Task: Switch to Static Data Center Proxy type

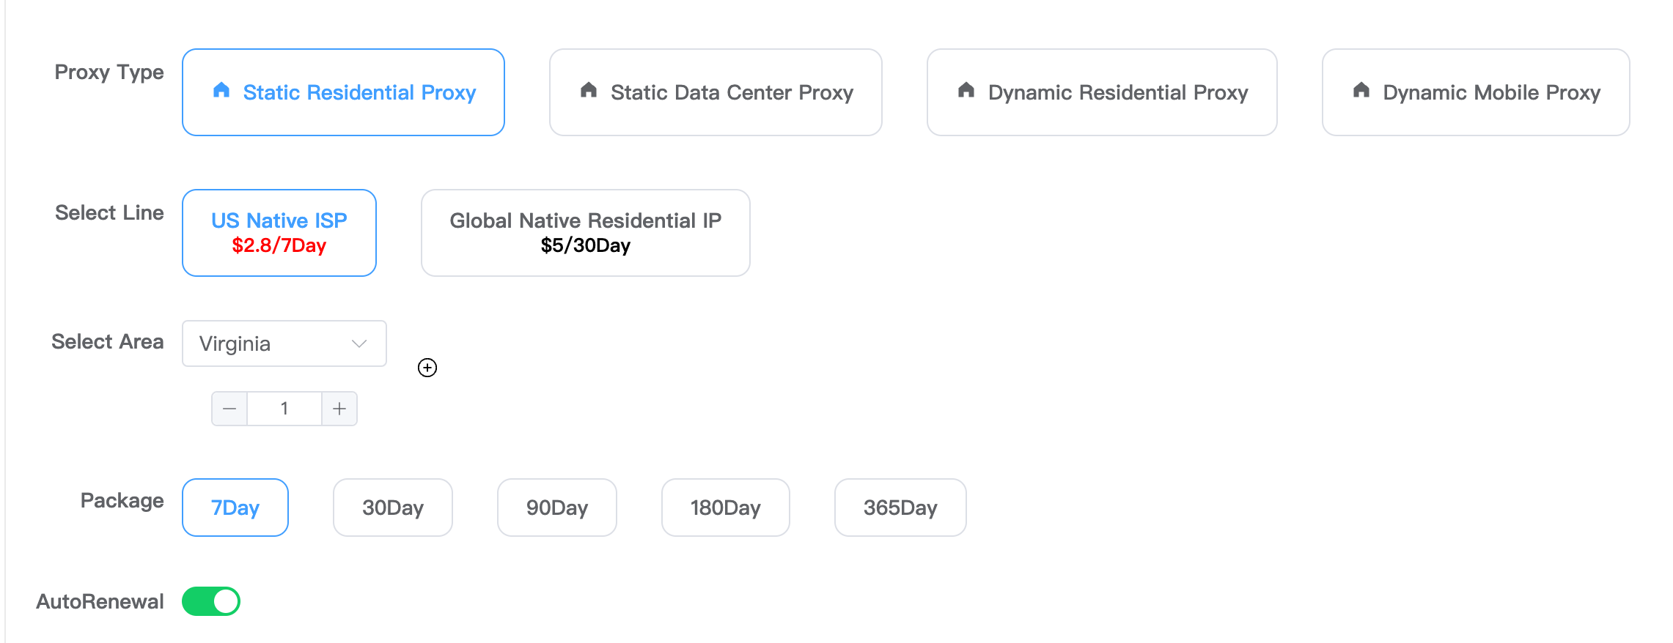Action: [716, 92]
